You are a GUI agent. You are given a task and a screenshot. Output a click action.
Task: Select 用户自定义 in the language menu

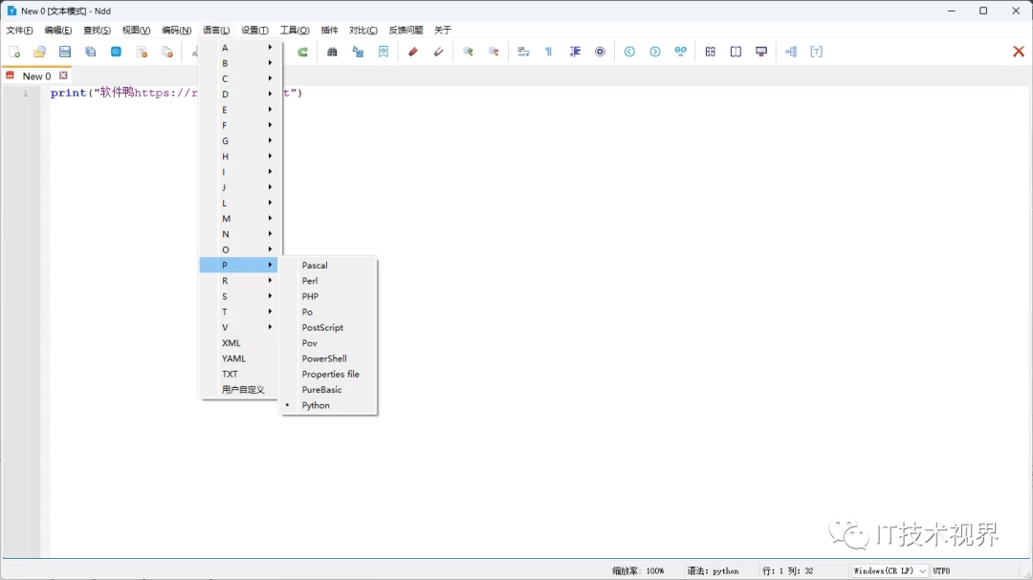(243, 390)
